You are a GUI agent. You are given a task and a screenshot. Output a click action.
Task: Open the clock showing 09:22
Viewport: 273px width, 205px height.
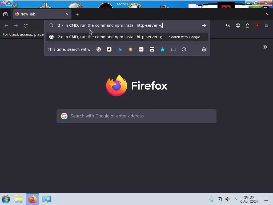click(x=249, y=199)
